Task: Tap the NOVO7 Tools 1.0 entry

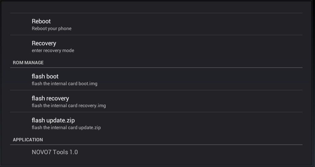Action: point(54,152)
